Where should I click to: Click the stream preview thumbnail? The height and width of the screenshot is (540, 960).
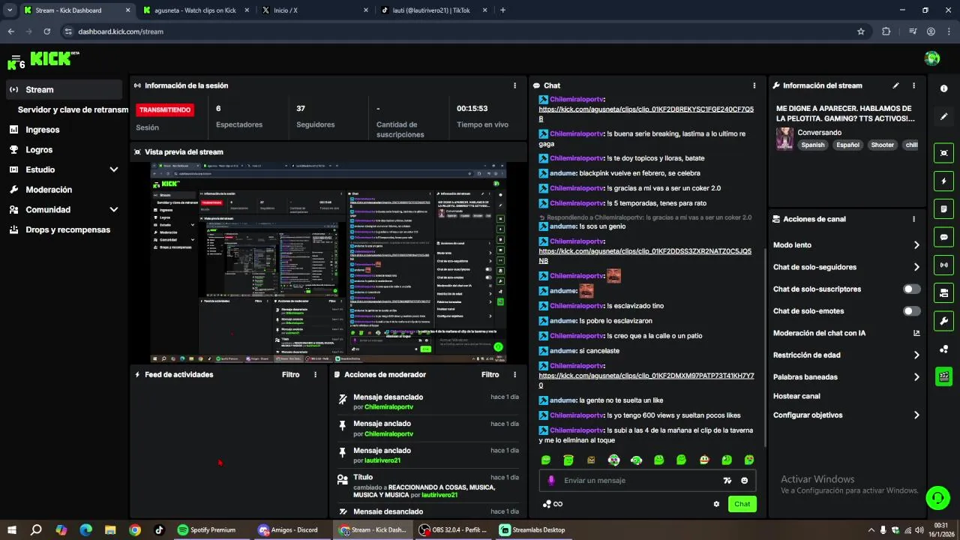[328, 262]
